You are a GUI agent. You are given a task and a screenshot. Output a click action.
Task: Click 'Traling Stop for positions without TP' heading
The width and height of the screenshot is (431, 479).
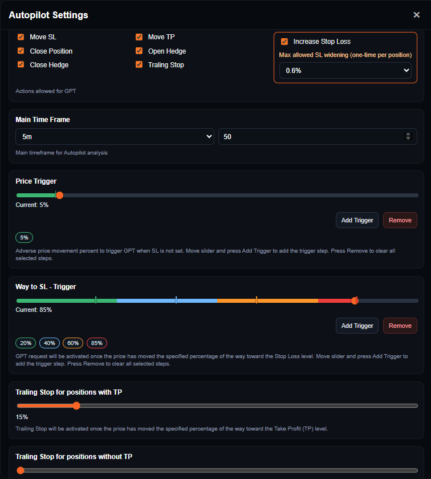[x=74, y=457]
